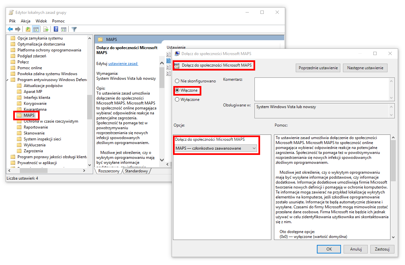
Task: Select the MAPS tree folder
Action: (x=29, y=115)
